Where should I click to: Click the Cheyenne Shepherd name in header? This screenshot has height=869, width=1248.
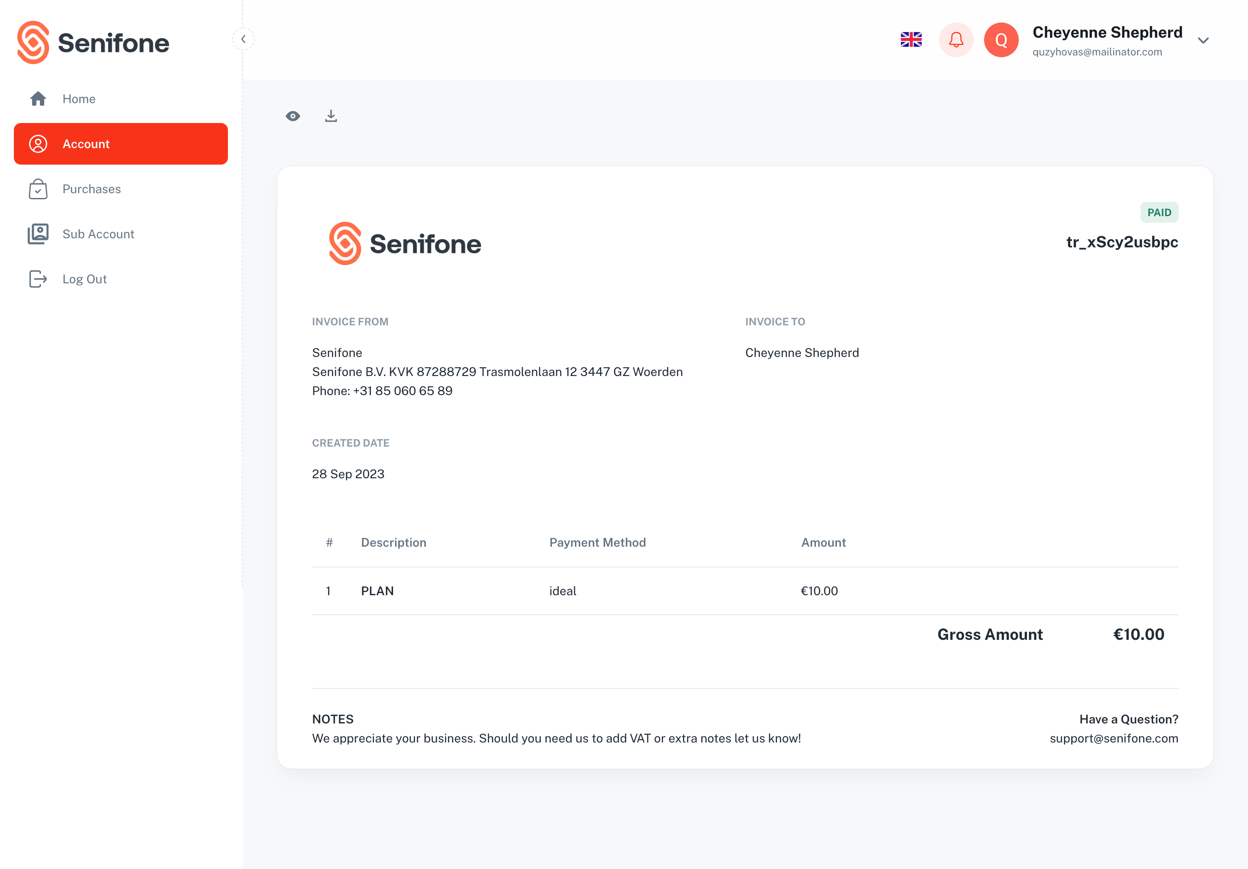click(1107, 32)
